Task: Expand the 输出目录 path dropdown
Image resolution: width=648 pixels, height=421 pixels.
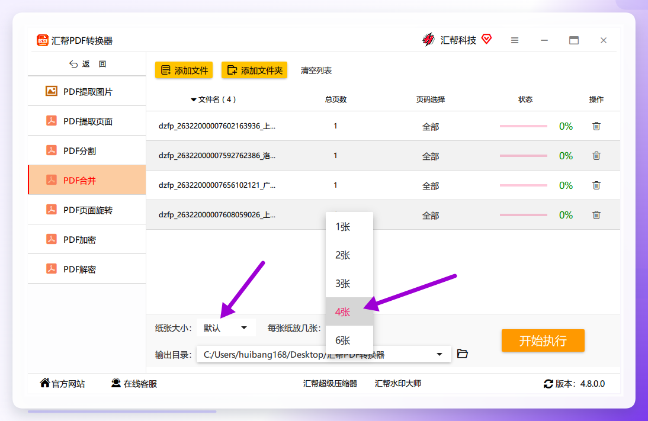Action: tap(440, 354)
